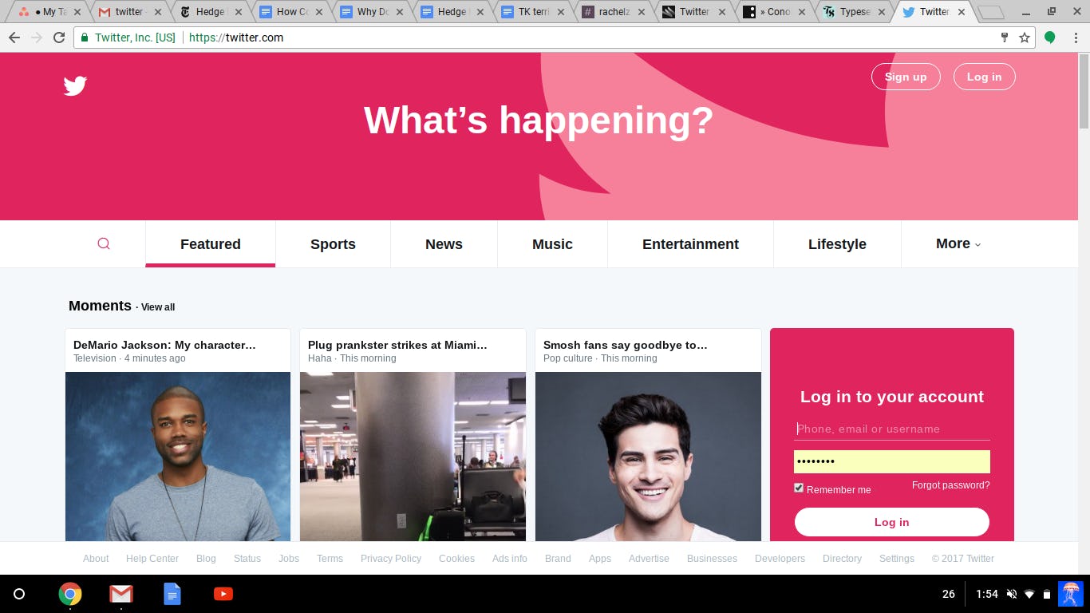Click the Forgot password? link
The image size is (1090, 613).
(950, 485)
